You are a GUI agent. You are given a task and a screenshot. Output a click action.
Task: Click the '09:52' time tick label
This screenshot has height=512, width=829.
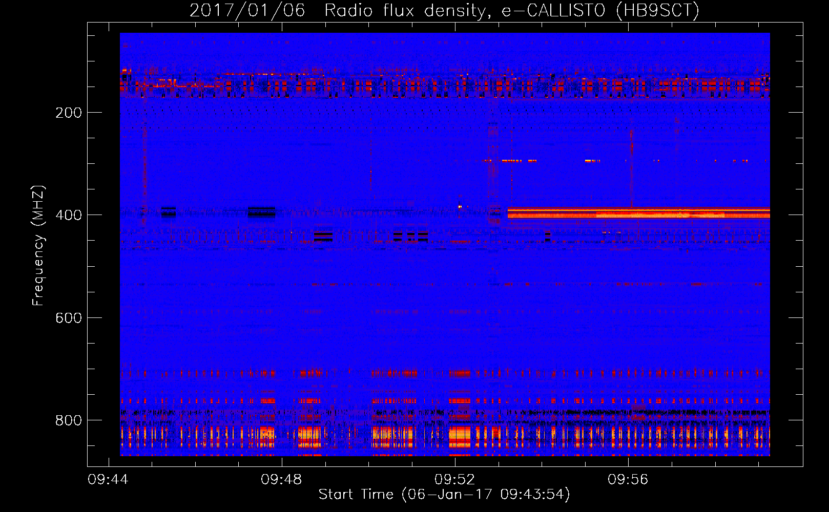455,480
